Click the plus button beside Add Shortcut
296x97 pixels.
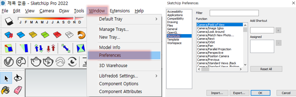point(278,30)
